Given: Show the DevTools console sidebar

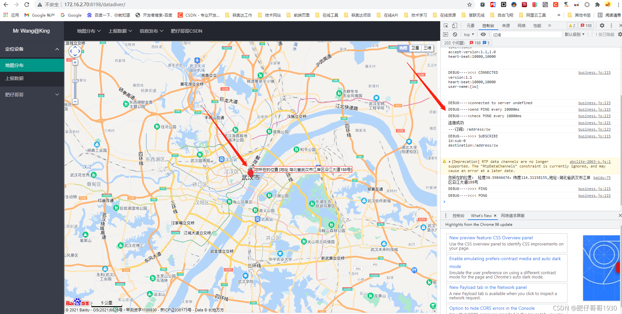Looking at the screenshot, I should [446, 34].
